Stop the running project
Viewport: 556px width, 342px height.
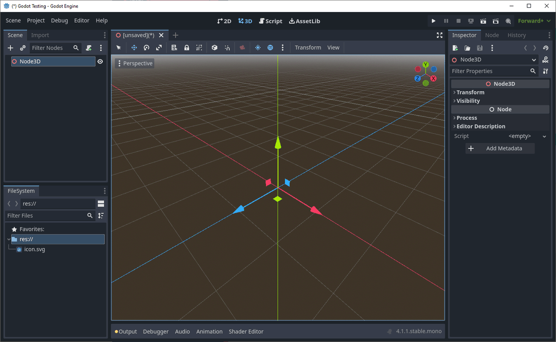click(x=459, y=21)
